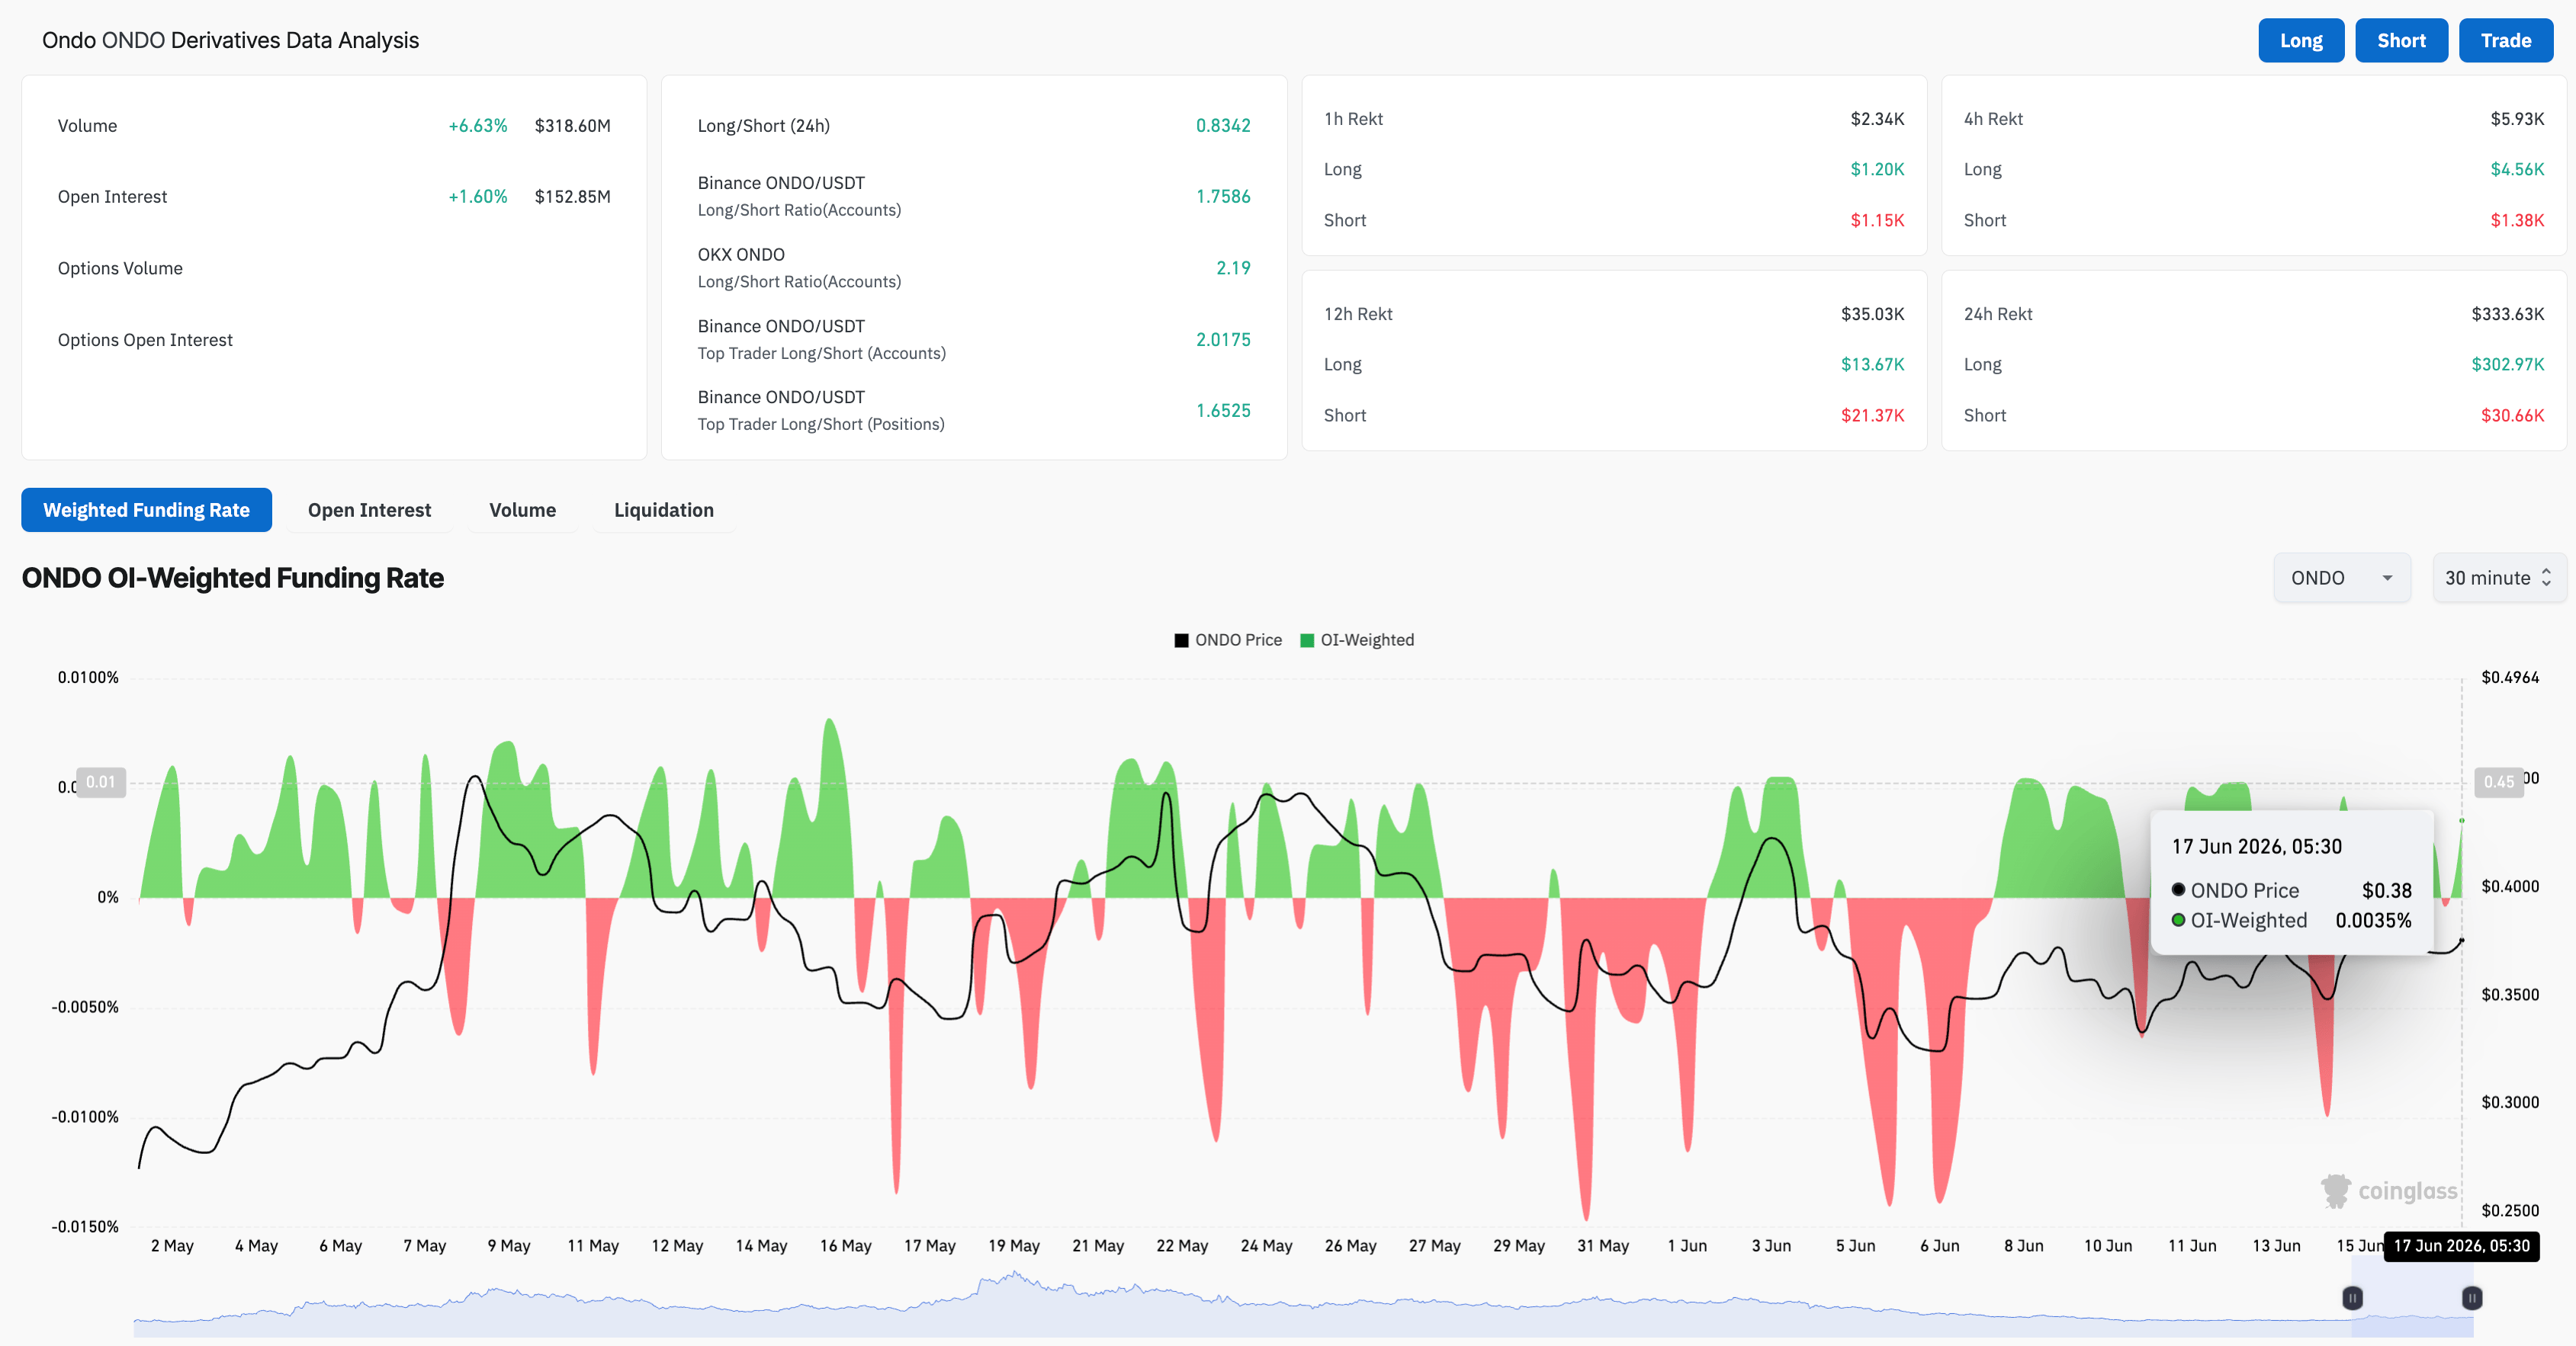Open the Open Interest tab
2576x1346 pixels.
pos(369,510)
